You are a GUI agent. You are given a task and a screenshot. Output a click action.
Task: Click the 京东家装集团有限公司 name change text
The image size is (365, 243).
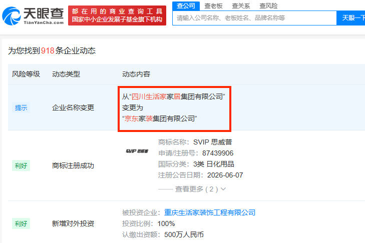[x=160, y=118]
